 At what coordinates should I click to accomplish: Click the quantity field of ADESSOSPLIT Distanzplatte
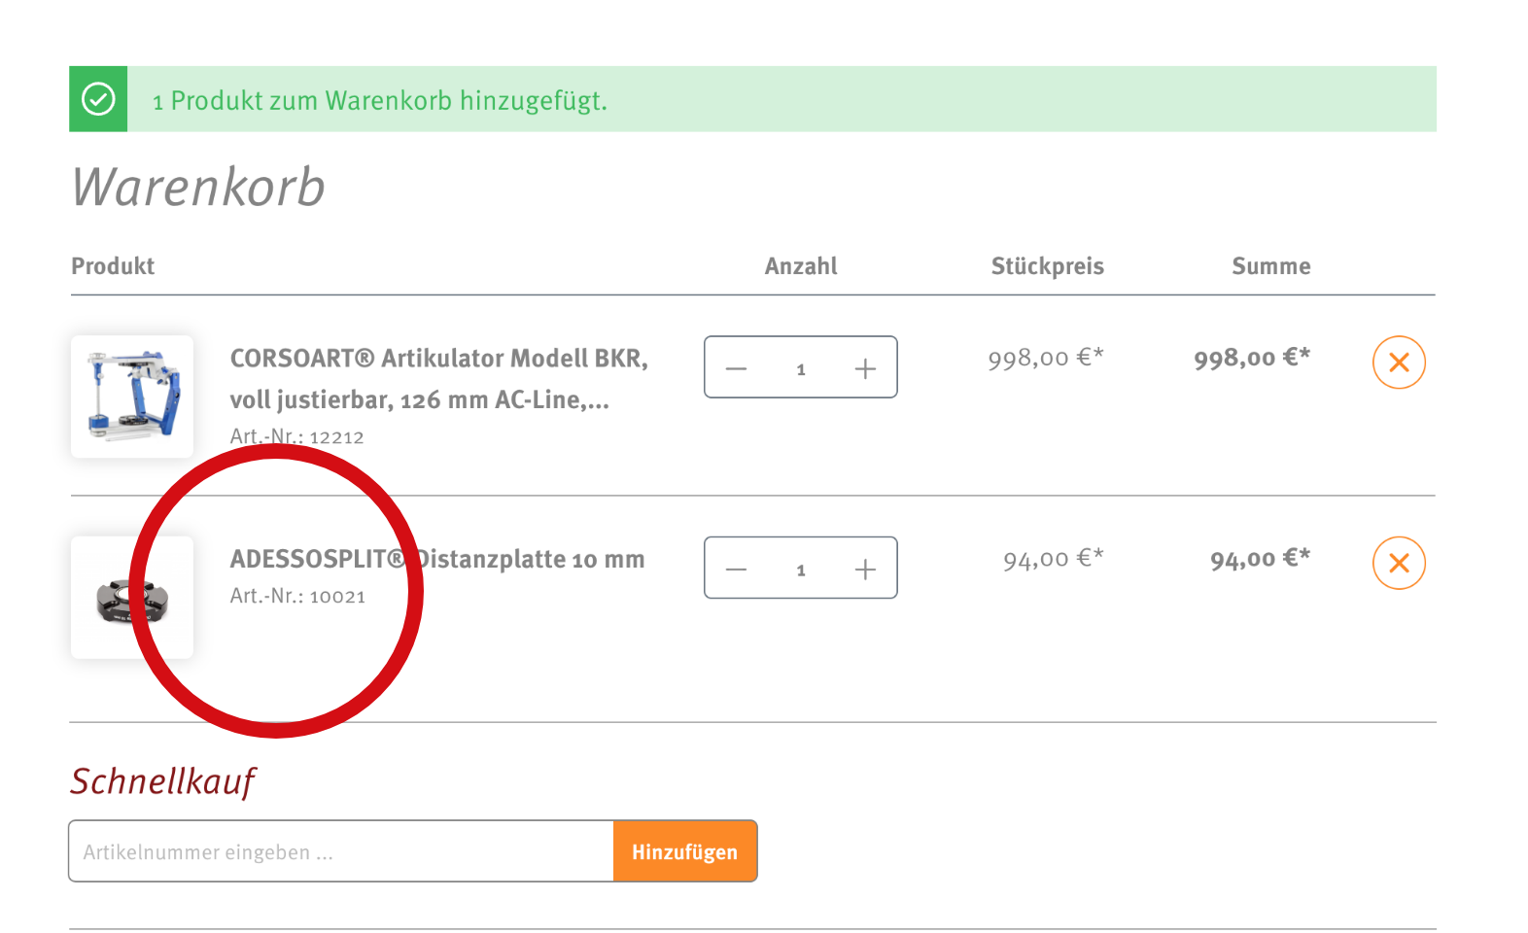coord(801,570)
